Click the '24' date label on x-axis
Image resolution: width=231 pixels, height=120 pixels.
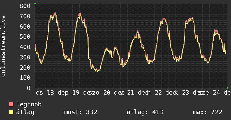pos(216,93)
